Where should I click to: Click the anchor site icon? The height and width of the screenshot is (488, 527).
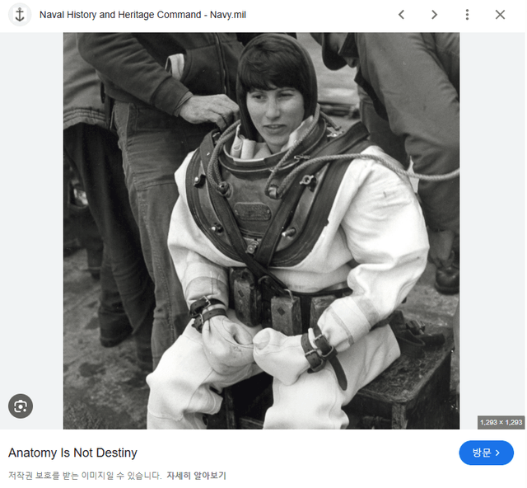click(20, 15)
